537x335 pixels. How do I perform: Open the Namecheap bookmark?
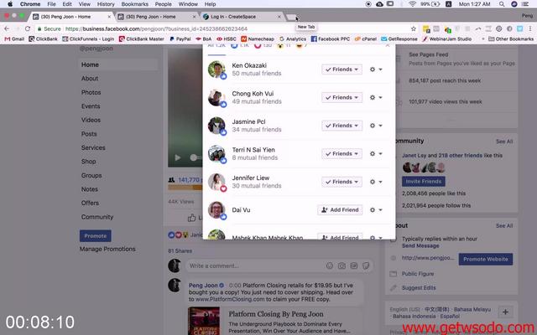click(258, 39)
